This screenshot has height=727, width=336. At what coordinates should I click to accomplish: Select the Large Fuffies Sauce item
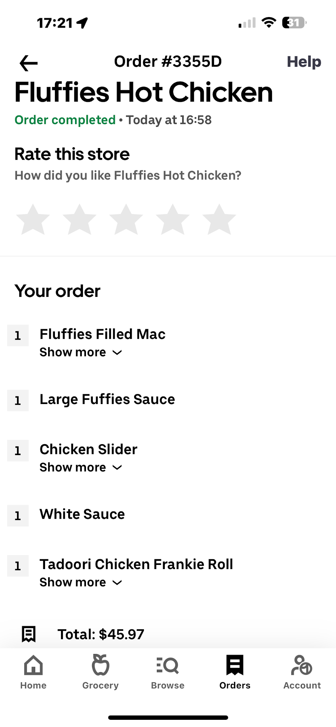(x=107, y=399)
